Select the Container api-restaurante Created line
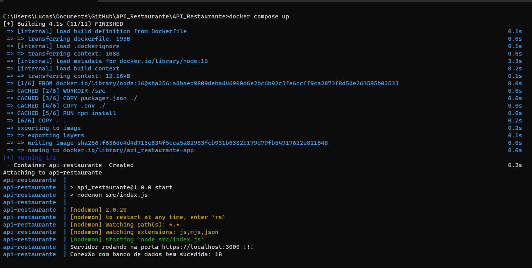 (71, 165)
